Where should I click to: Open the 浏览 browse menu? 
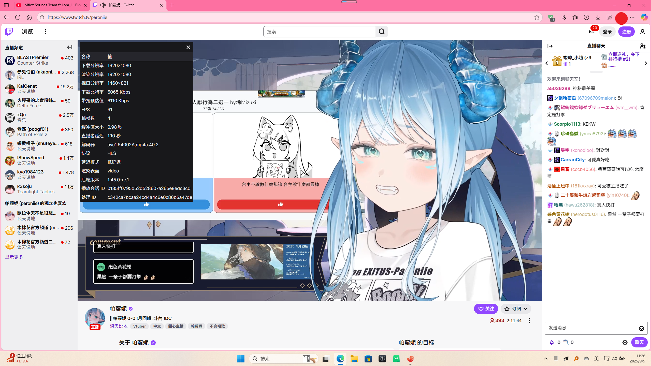(27, 32)
